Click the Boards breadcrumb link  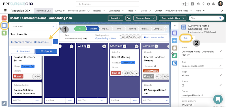point(15,18)
